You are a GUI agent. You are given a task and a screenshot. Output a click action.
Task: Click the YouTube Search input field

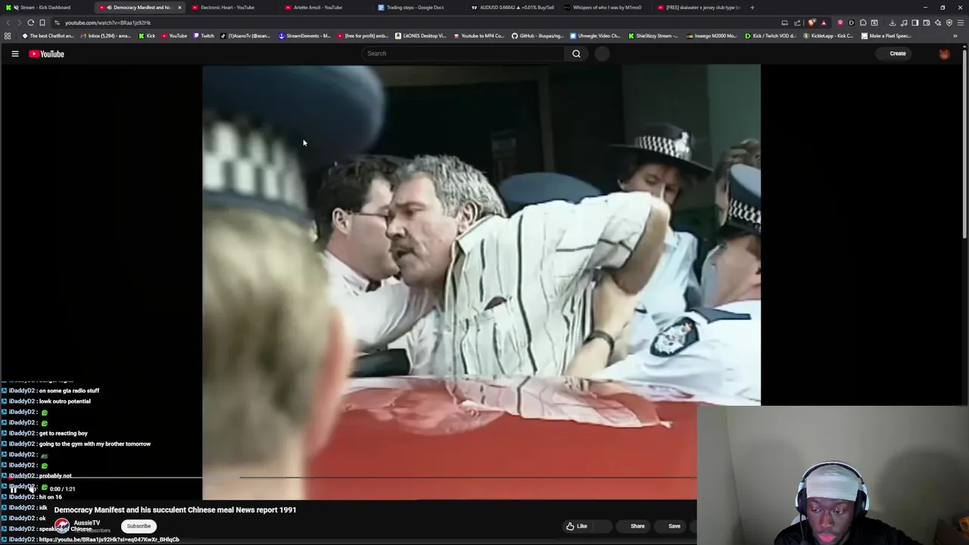click(463, 54)
